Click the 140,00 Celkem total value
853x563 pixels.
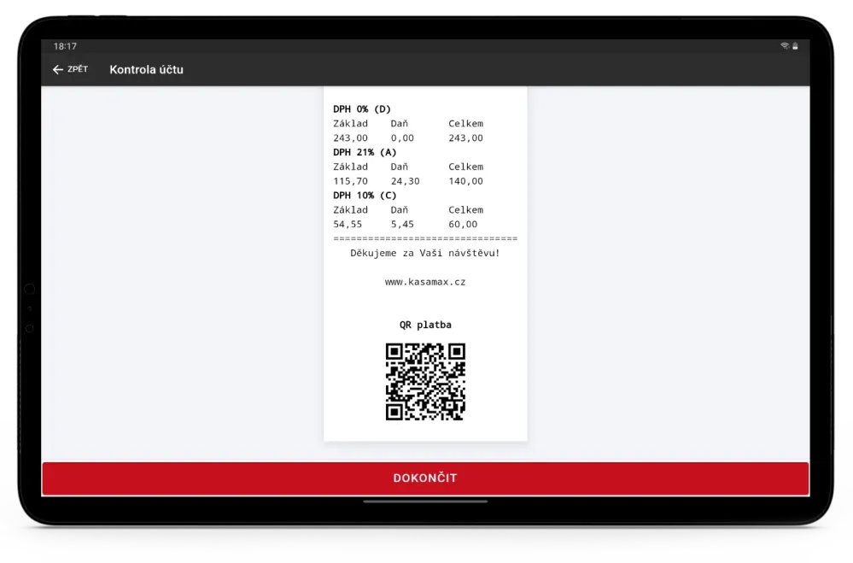coord(465,181)
